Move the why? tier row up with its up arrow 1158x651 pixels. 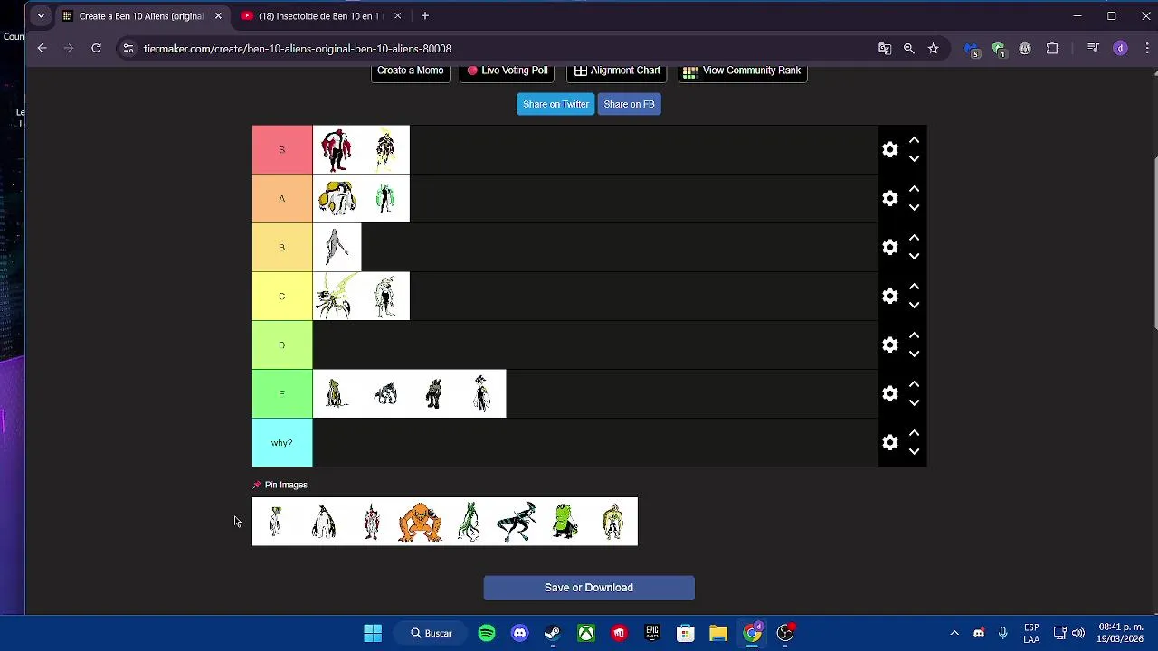point(914,433)
